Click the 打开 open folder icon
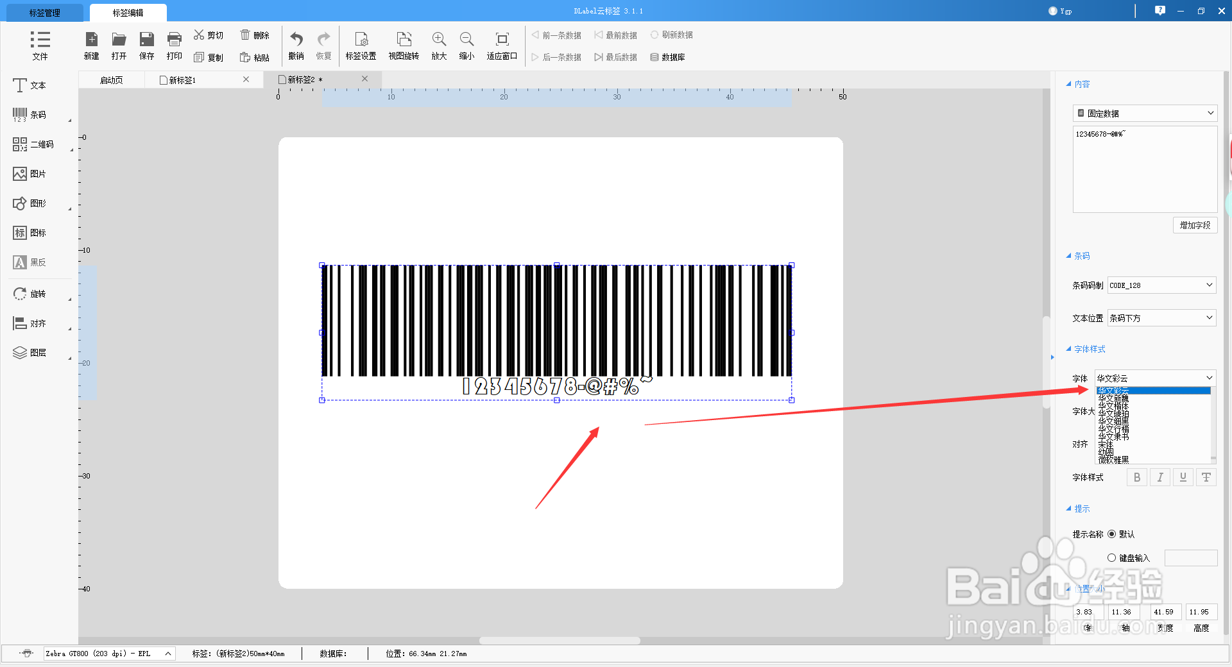 pos(119,46)
